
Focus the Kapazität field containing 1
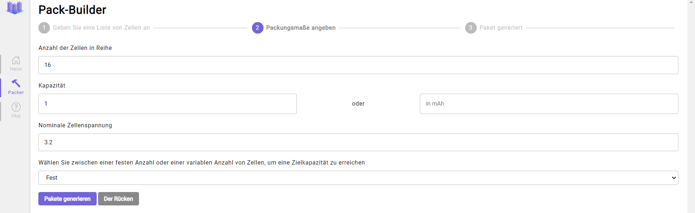[x=168, y=104]
